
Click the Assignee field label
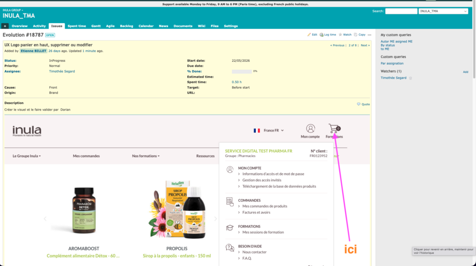[13, 71]
